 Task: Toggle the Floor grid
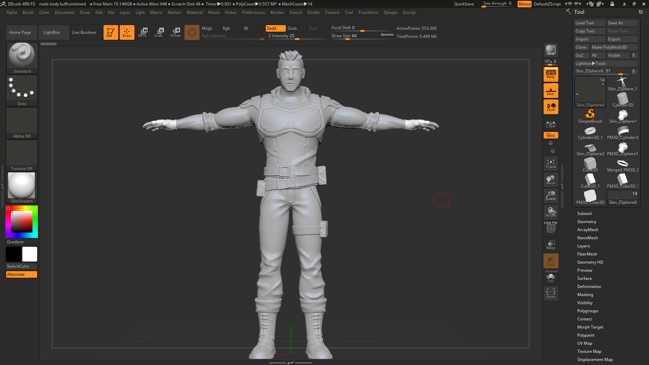pos(551,91)
